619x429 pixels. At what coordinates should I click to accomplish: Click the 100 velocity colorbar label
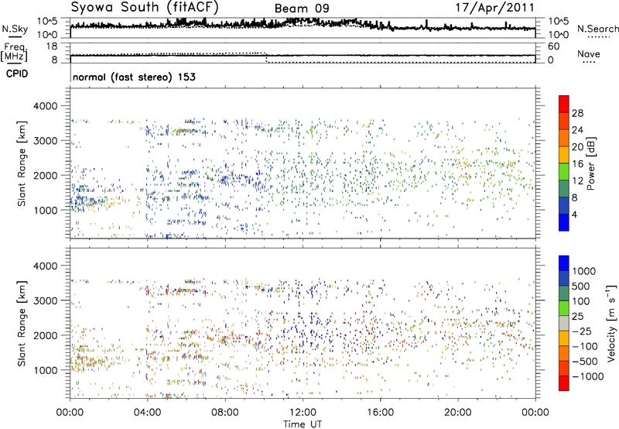coord(582,301)
